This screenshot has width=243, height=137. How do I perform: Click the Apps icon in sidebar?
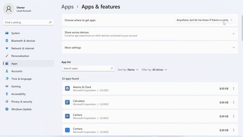pos(7,64)
